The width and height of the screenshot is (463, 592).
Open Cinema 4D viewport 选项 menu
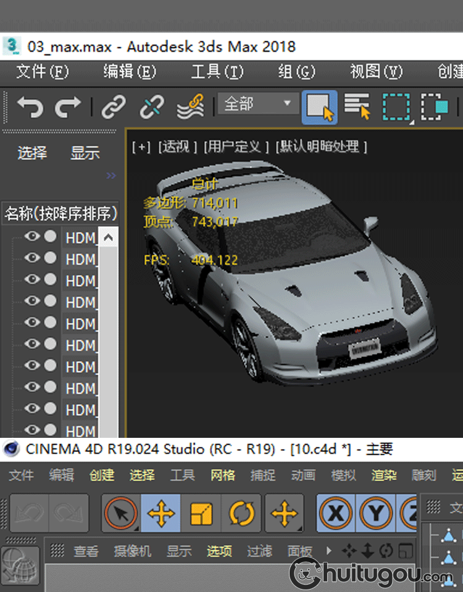[219, 551]
